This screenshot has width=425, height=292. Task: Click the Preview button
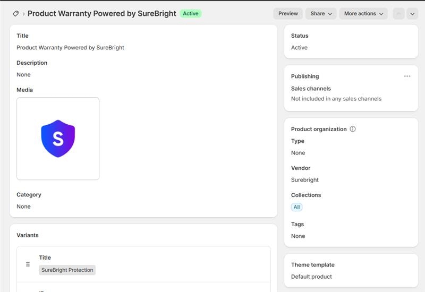click(x=288, y=14)
